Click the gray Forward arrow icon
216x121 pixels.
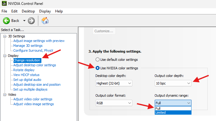pos(31,21)
